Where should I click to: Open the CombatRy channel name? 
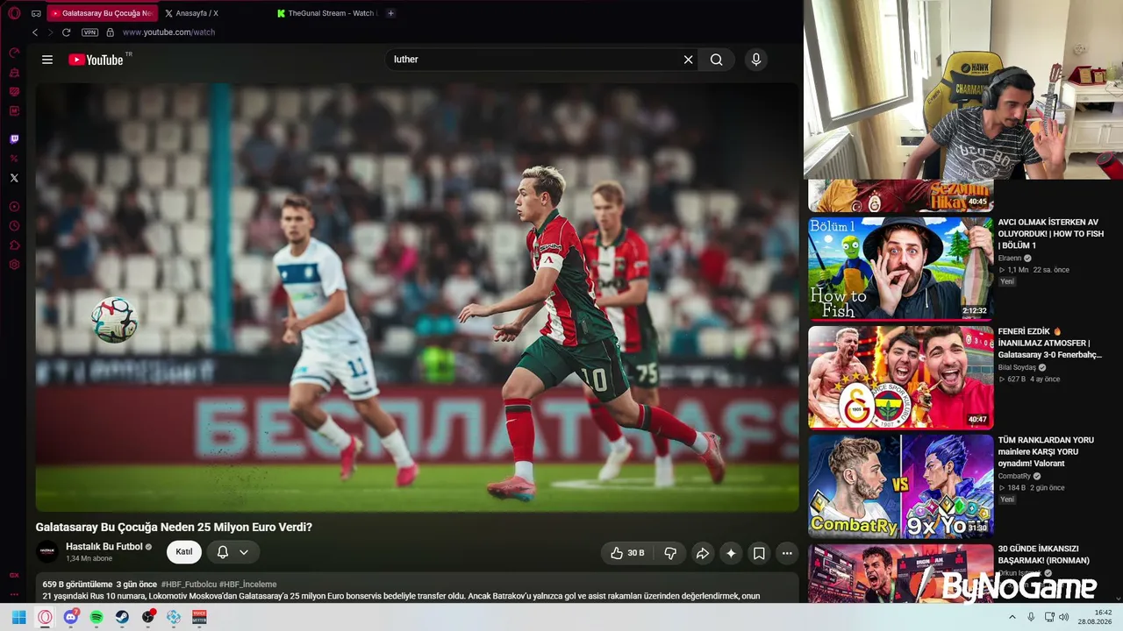tap(1014, 476)
